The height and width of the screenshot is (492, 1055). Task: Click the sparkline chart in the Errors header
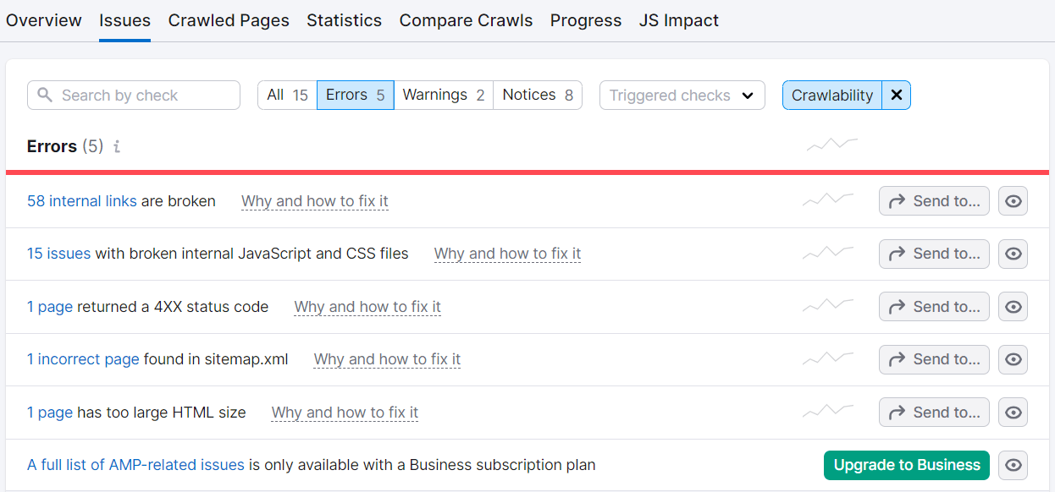831,145
